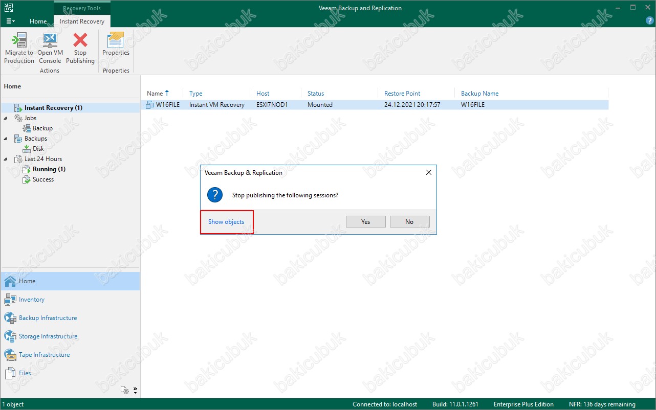The width and height of the screenshot is (656, 410).
Task: Sort by Backup Name column header
Action: click(479, 94)
